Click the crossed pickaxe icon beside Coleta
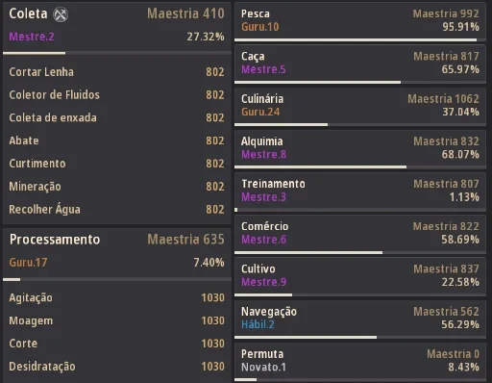 61,14
